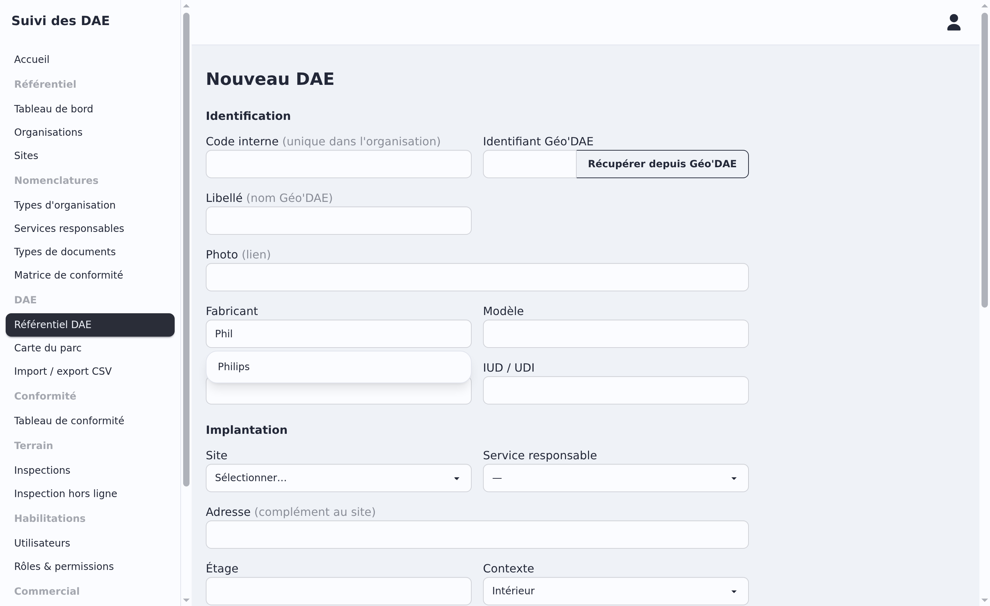This screenshot has width=990, height=606.
Task: Click the Référentiel sidebar section label
Action: pyautogui.click(x=45, y=85)
